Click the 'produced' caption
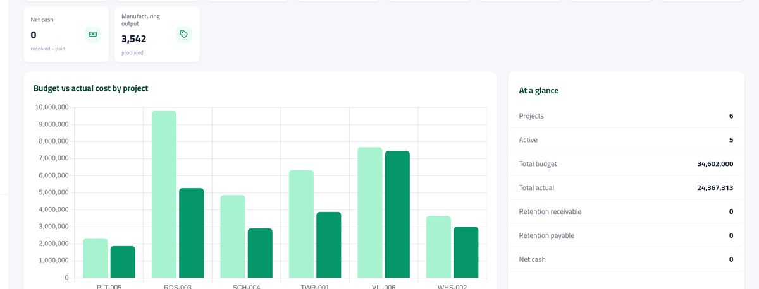Viewport: 759px width, 289px height. [132, 52]
